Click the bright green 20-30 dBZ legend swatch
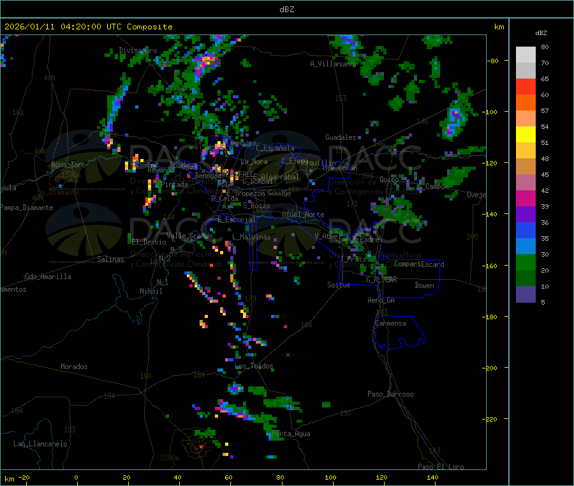574x486 pixels. click(x=526, y=262)
